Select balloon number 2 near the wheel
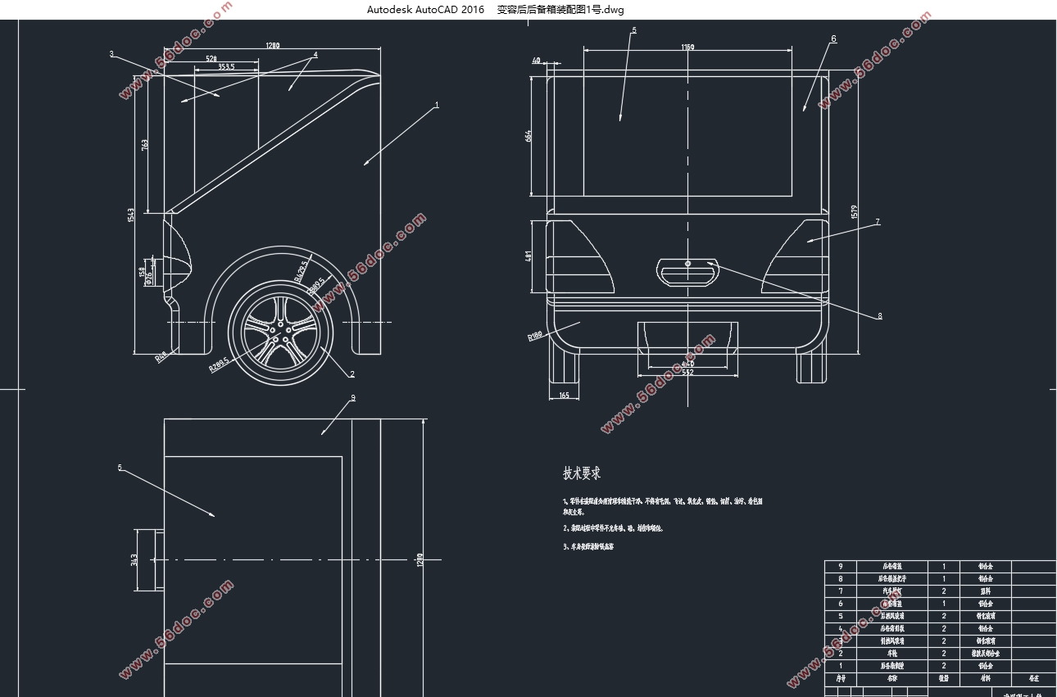Viewport: 1057px width, 697px height. tap(352, 374)
